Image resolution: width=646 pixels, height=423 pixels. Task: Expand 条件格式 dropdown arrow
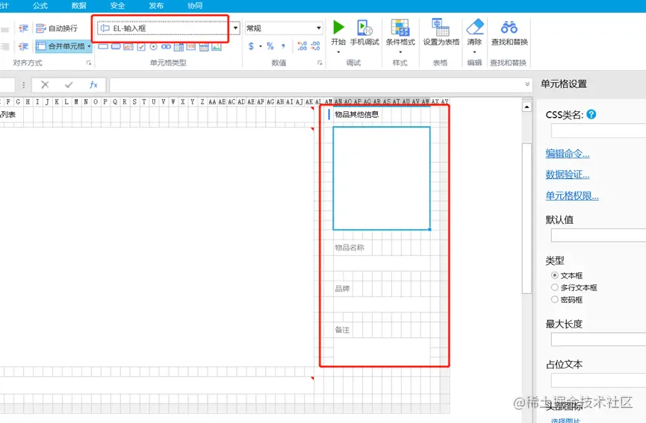pyautogui.click(x=400, y=52)
